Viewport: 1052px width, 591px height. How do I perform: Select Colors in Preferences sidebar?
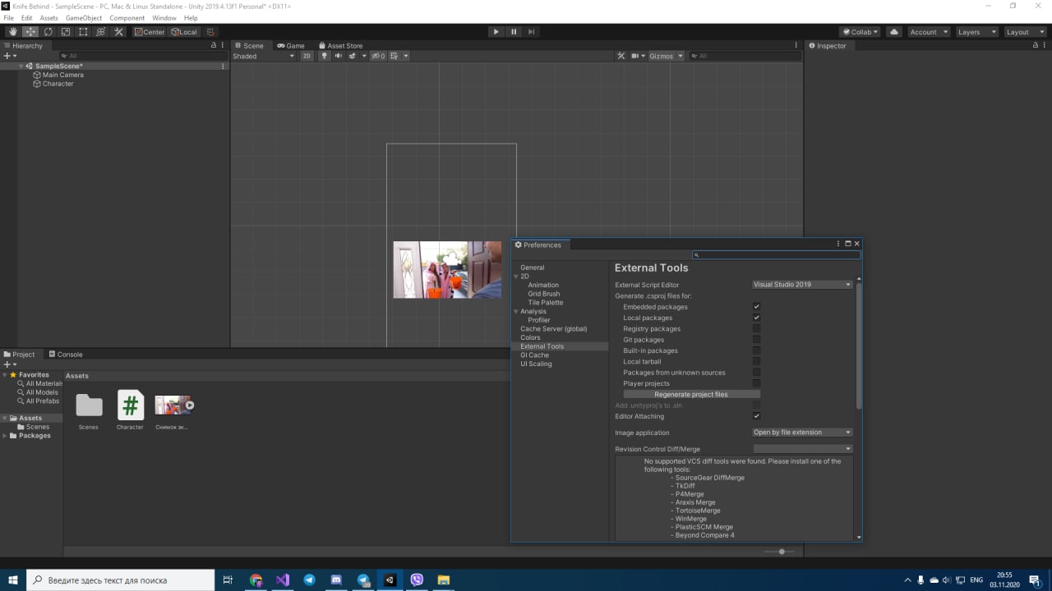pyautogui.click(x=530, y=337)
